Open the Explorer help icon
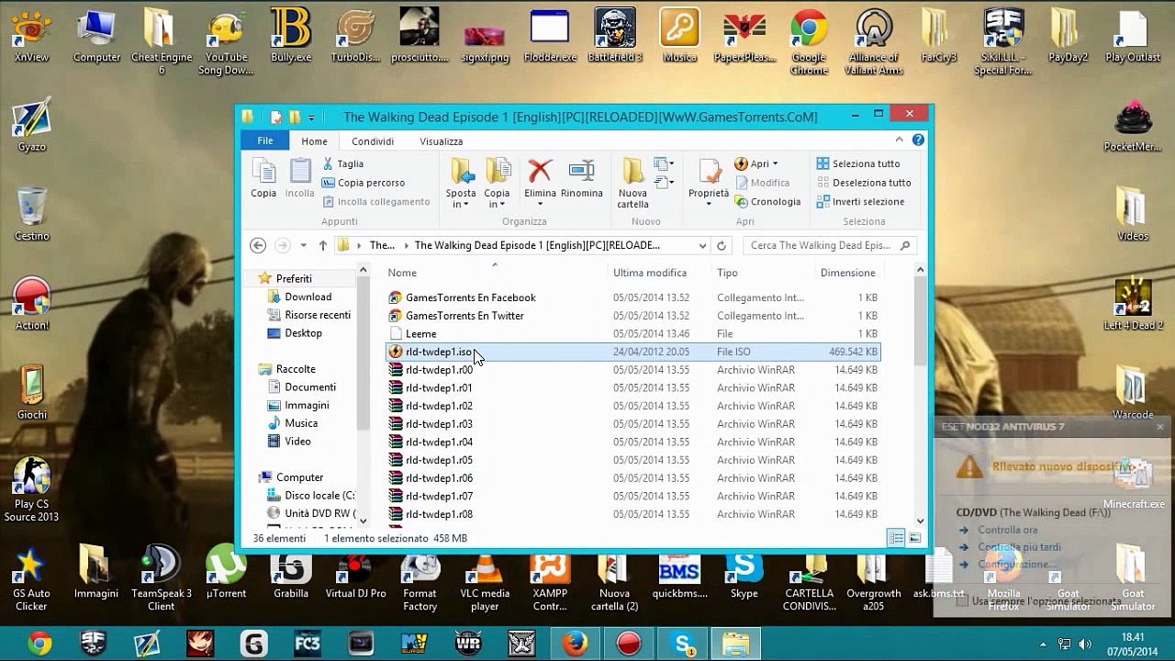The image size is (1175, 661). point(918,140)
